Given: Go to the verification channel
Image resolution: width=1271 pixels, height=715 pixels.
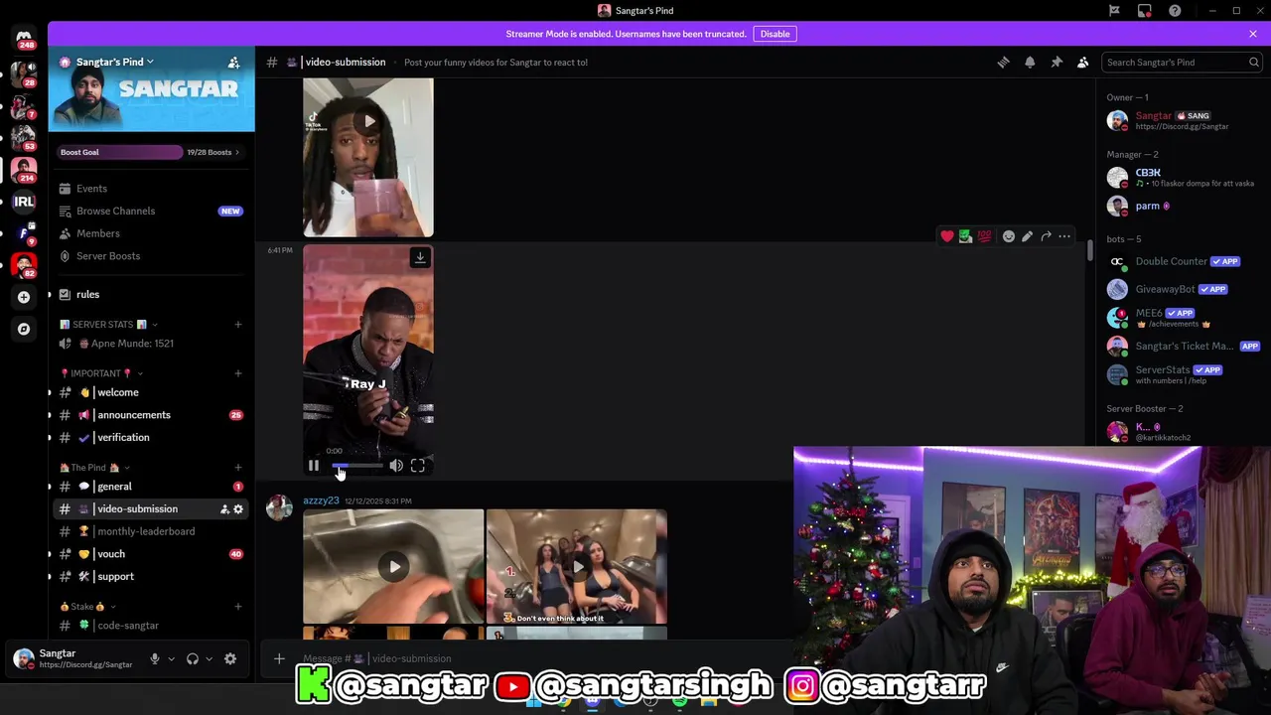Looking at the screenshot, I should coord(151,438).
